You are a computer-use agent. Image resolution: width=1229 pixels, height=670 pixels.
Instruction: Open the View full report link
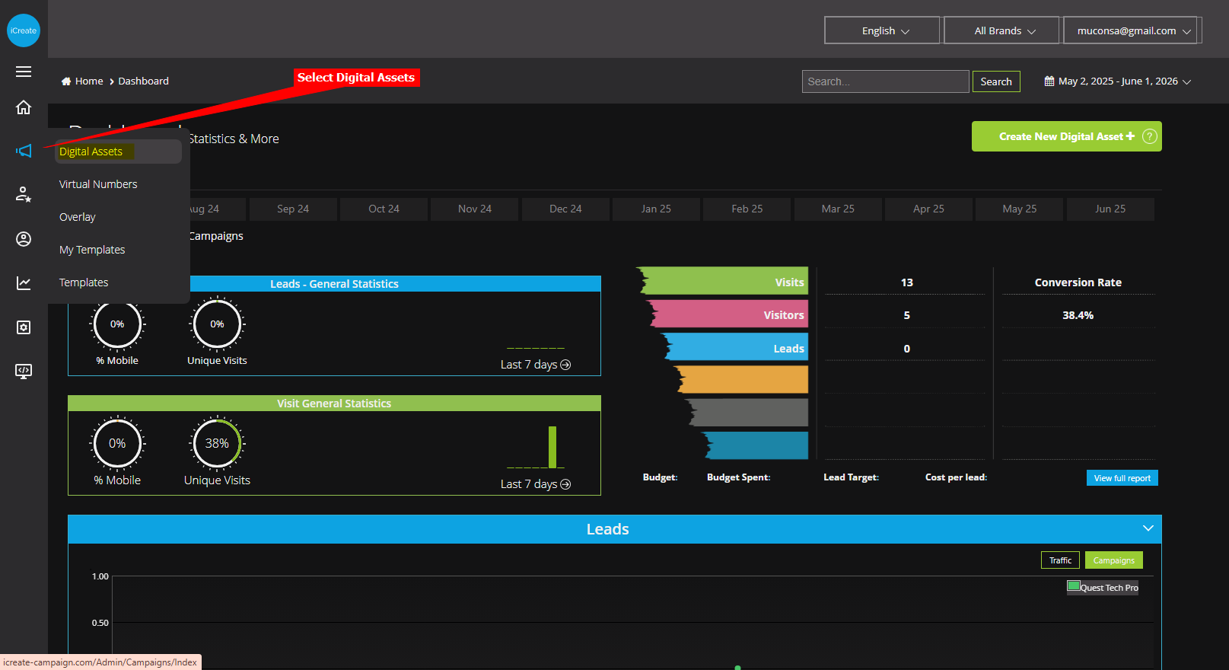[1122, 478]
